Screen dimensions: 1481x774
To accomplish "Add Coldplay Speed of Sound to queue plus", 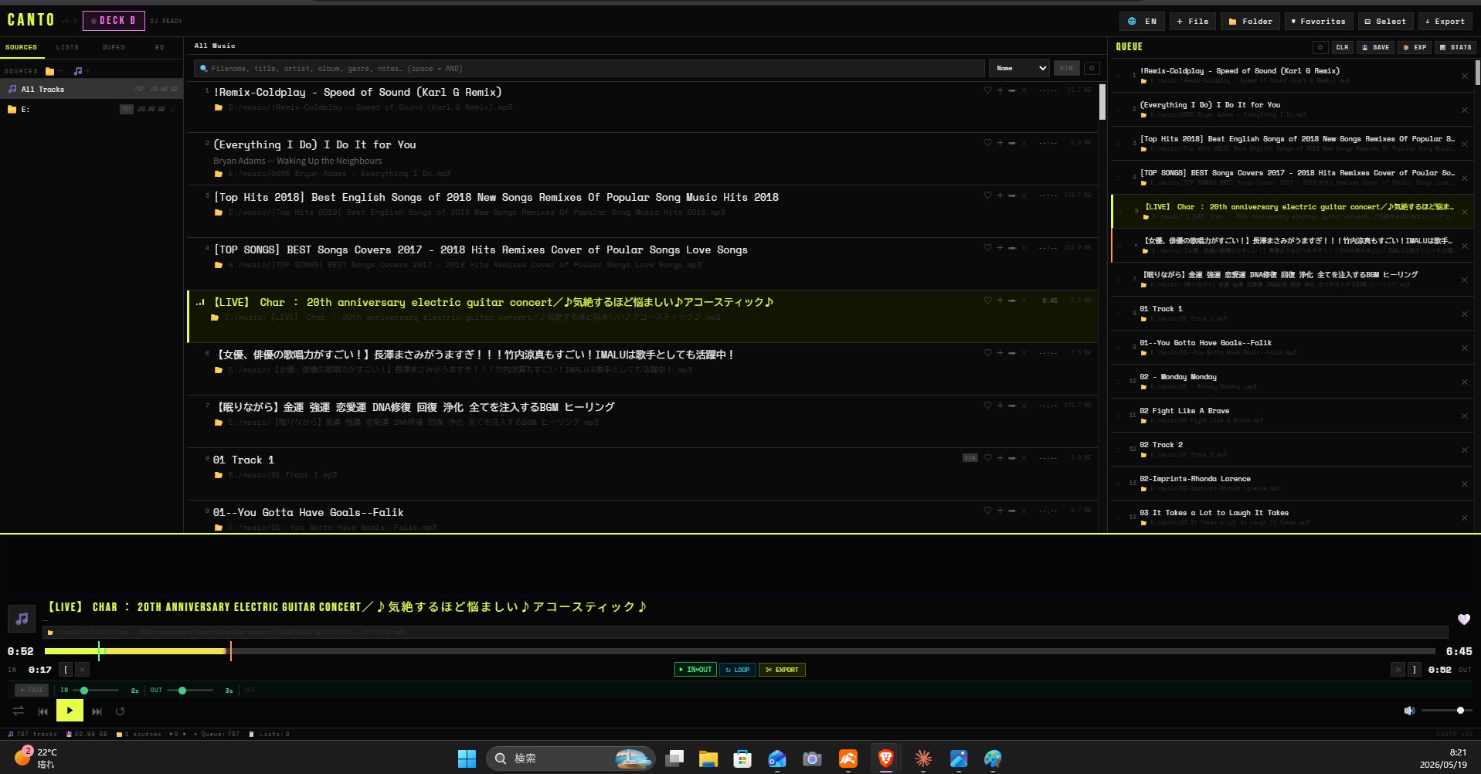I will coord(1000,90).
